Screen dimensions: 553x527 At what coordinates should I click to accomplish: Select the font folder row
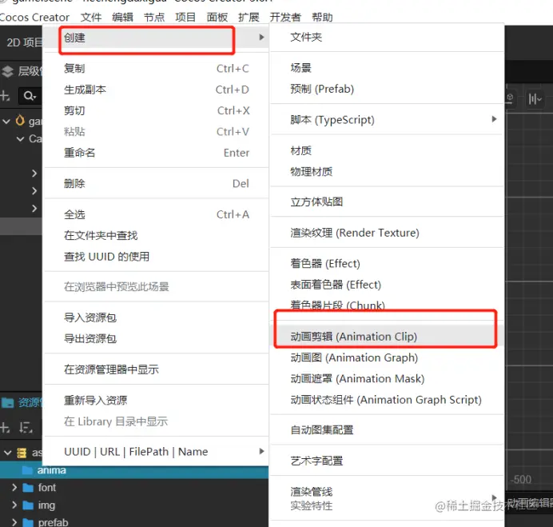tap(134, 488)
